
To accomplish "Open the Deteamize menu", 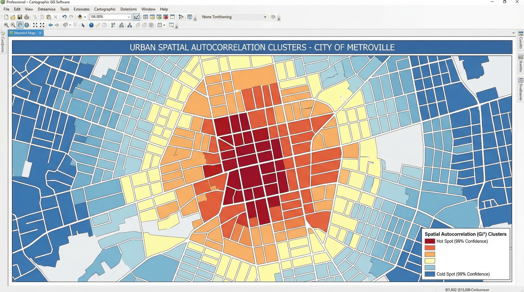I will [47, 9].
